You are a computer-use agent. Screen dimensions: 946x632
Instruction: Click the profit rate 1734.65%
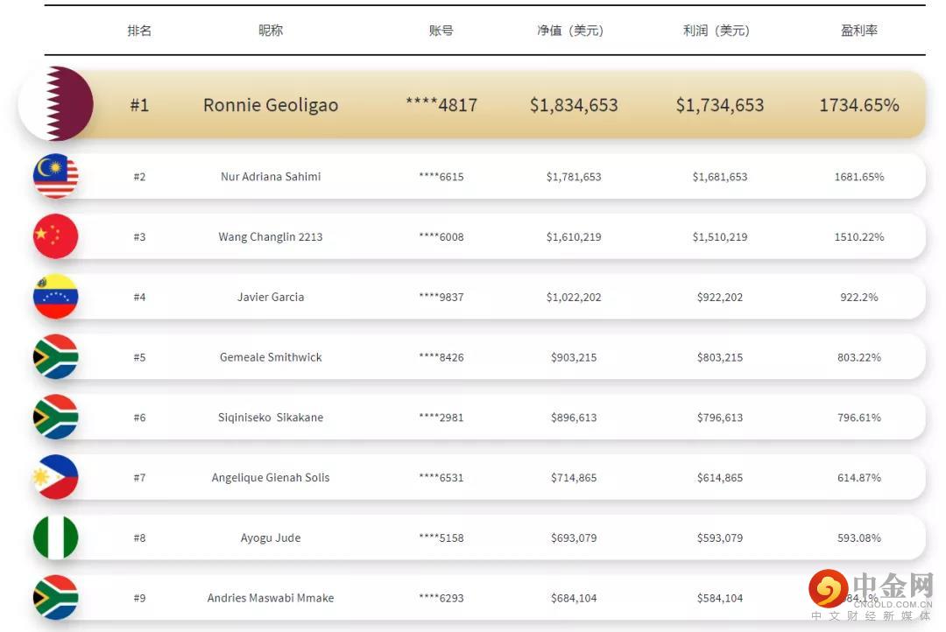859,106
